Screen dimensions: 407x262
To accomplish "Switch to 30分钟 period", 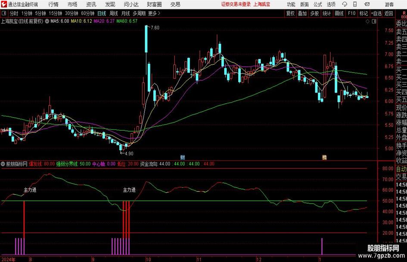I will [71, 13].
